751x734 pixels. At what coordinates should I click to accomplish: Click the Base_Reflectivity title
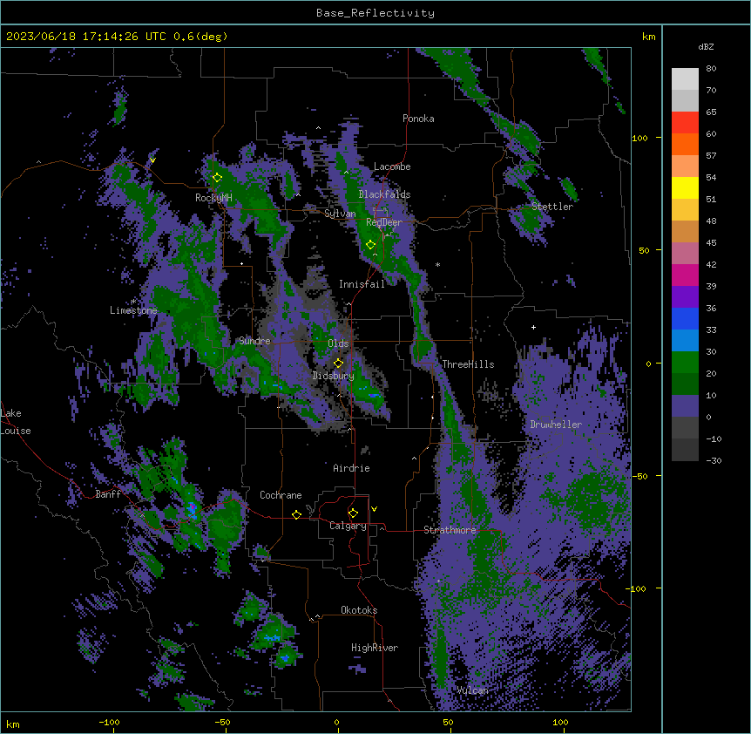tap(375, 13)
